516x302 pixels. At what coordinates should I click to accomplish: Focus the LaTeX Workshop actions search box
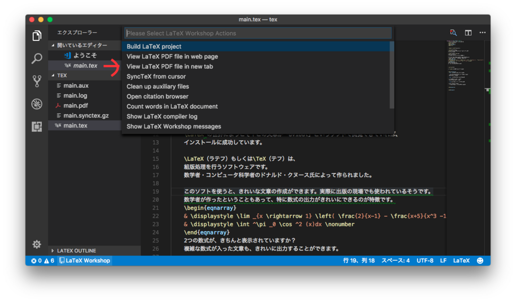point(258,33)
